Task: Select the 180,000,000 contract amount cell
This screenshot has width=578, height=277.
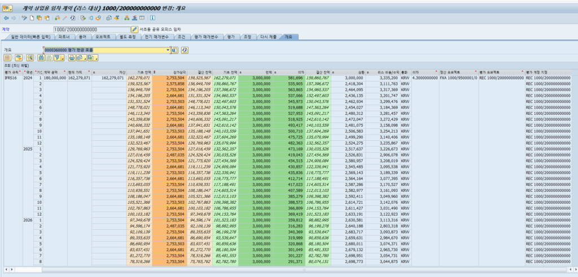Action: coord(55,78)
